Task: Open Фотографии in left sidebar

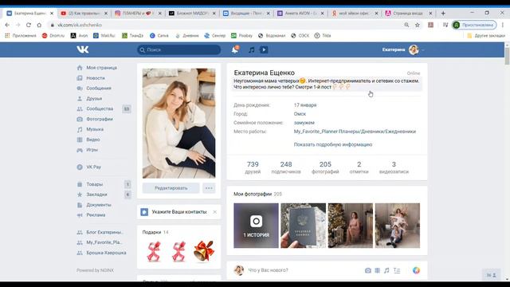Action: coord(99,119)
